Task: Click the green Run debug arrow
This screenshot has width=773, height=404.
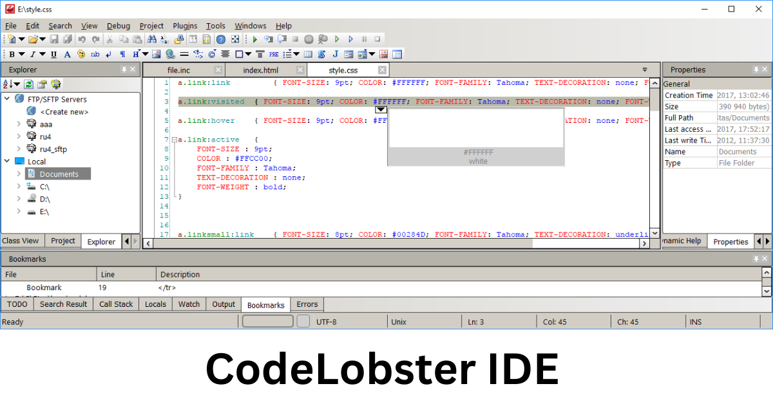Action: [255, 39]
